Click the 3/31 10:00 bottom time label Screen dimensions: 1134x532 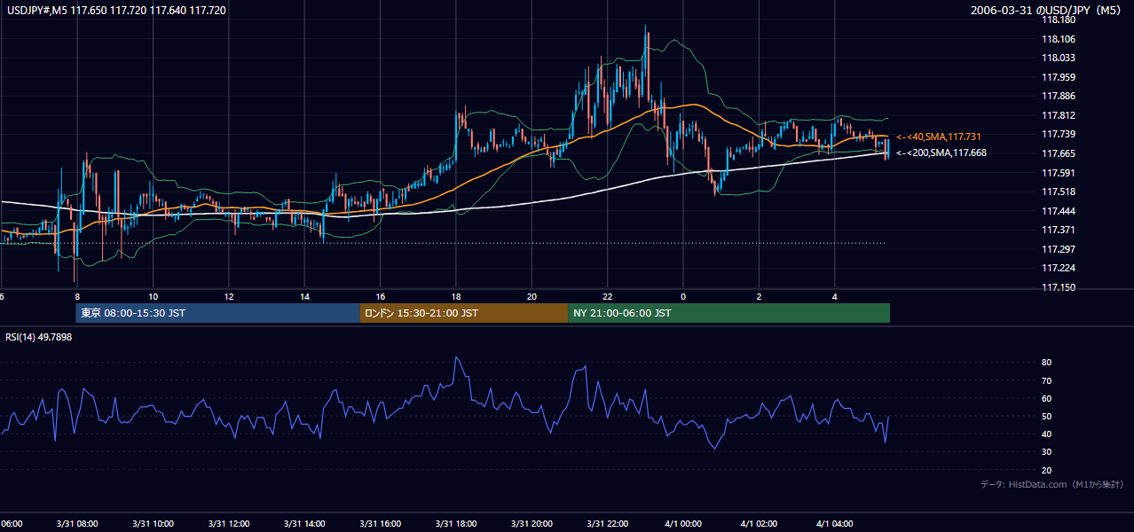(x=154, y=524)
